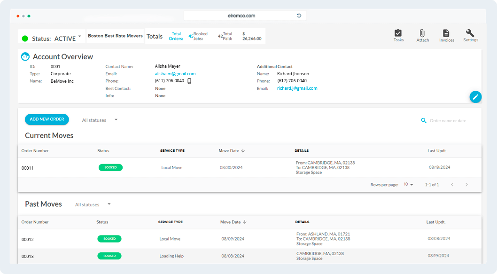Go to previous page in Current Moves
This screenshot has width=497, height=274.
tap(452, 185)
